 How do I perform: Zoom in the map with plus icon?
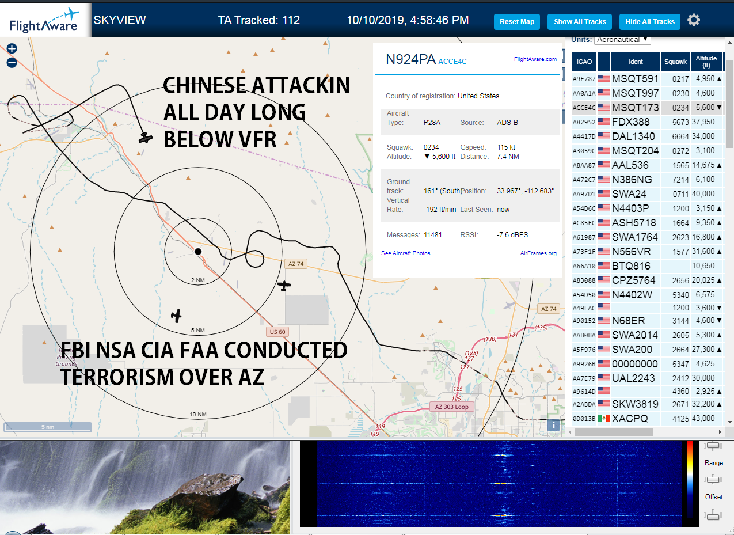point(12,49)
